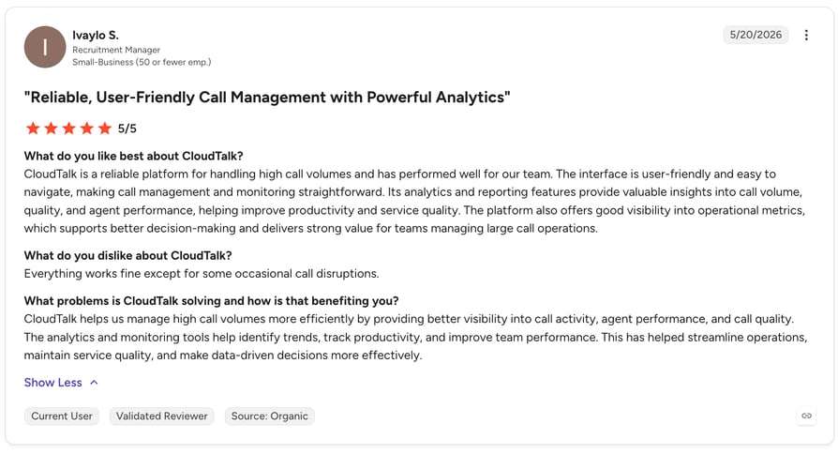Click the Small-Business company size label

[142, 62]
